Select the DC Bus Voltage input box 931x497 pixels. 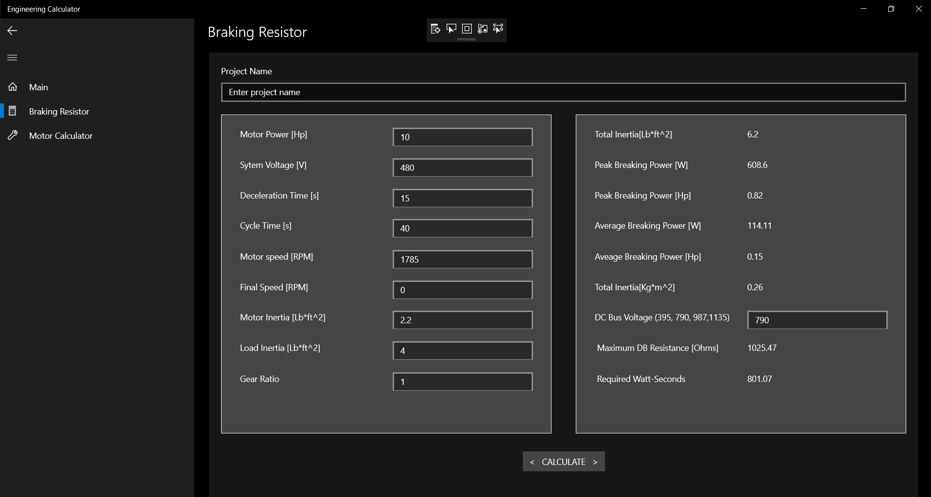coord(817,320)
